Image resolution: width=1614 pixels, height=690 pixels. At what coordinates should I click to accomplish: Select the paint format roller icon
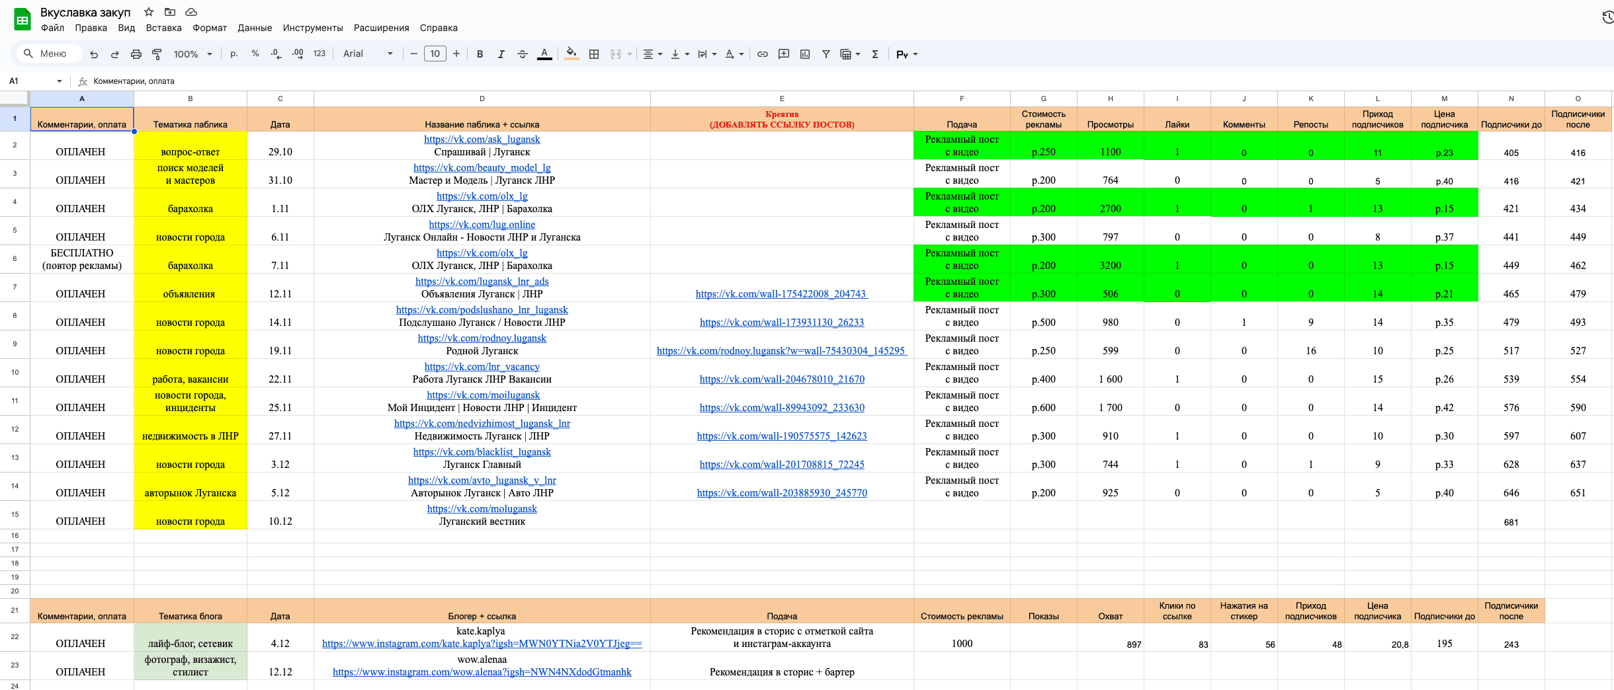[157, 54]
